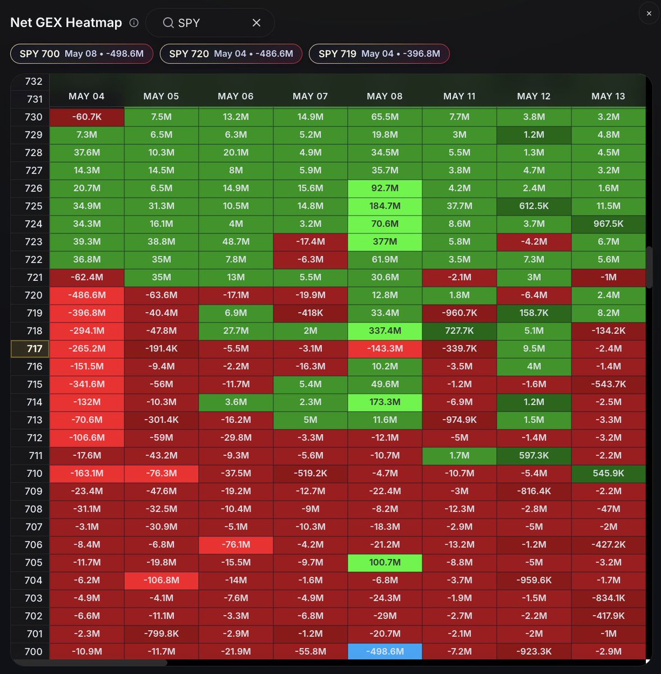Click the -17.4M cell in MAY 07
This screenshot has width=661, height=674.
pyautogui.click(x=310, y=242)
